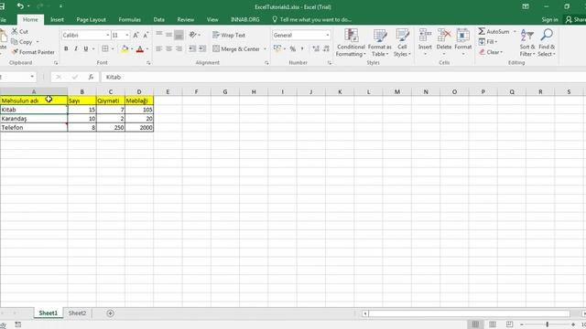Toggle Wrap Text

pyautogui.click(x=229, y=35)
